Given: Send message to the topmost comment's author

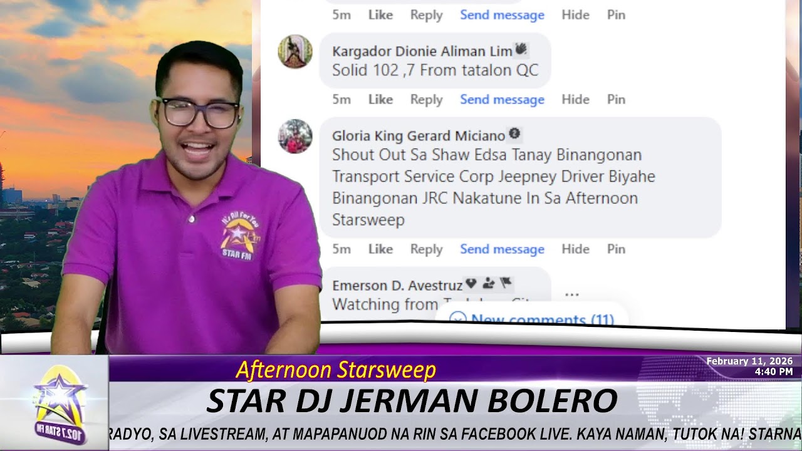Looking at the screenshot, I should click(502, 15).
